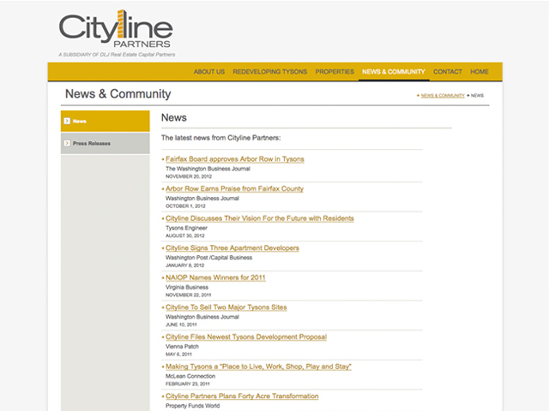The height and width of the screenshot is (411, 549).
Task: Click 'McLean Connection' source text
Action: (190, 377)
